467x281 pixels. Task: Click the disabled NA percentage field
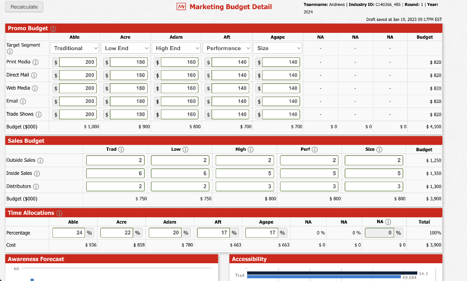379,233
